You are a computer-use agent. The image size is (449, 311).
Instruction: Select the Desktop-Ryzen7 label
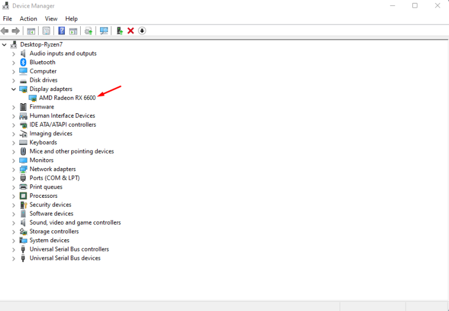(42, 44)
